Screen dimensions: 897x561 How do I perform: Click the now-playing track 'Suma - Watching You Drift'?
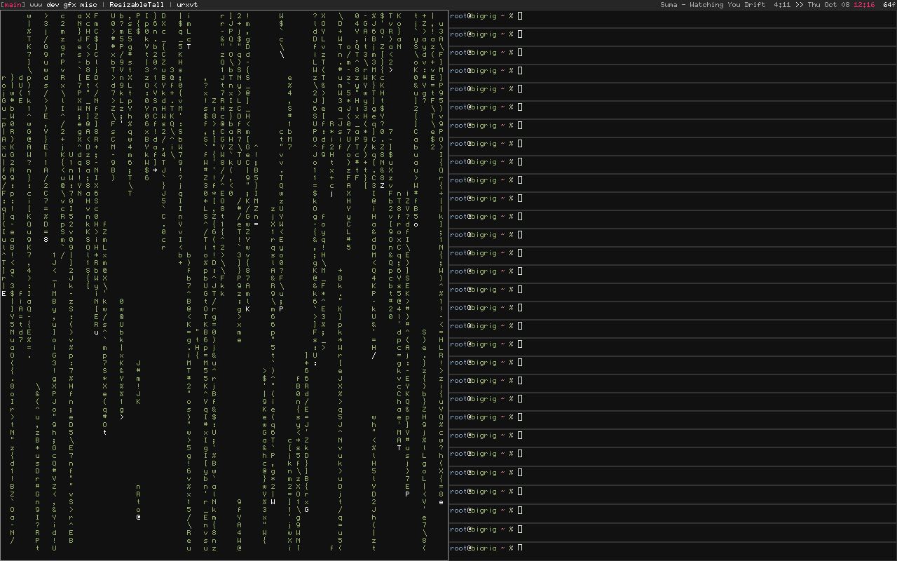(x=713, y=5)
